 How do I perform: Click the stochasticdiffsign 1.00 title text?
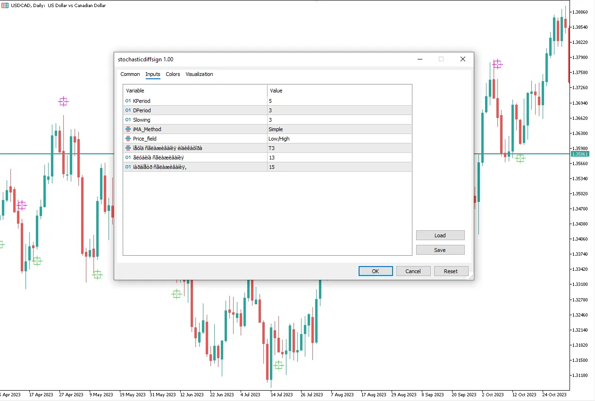tap(146, 59)
